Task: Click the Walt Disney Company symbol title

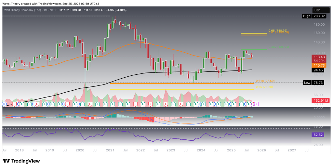Action: click(x=23, y=10)
